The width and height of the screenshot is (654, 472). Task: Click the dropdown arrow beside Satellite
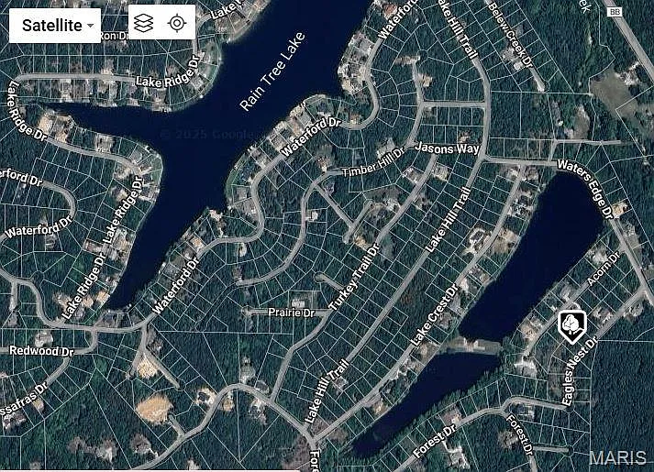pos(91,26)
